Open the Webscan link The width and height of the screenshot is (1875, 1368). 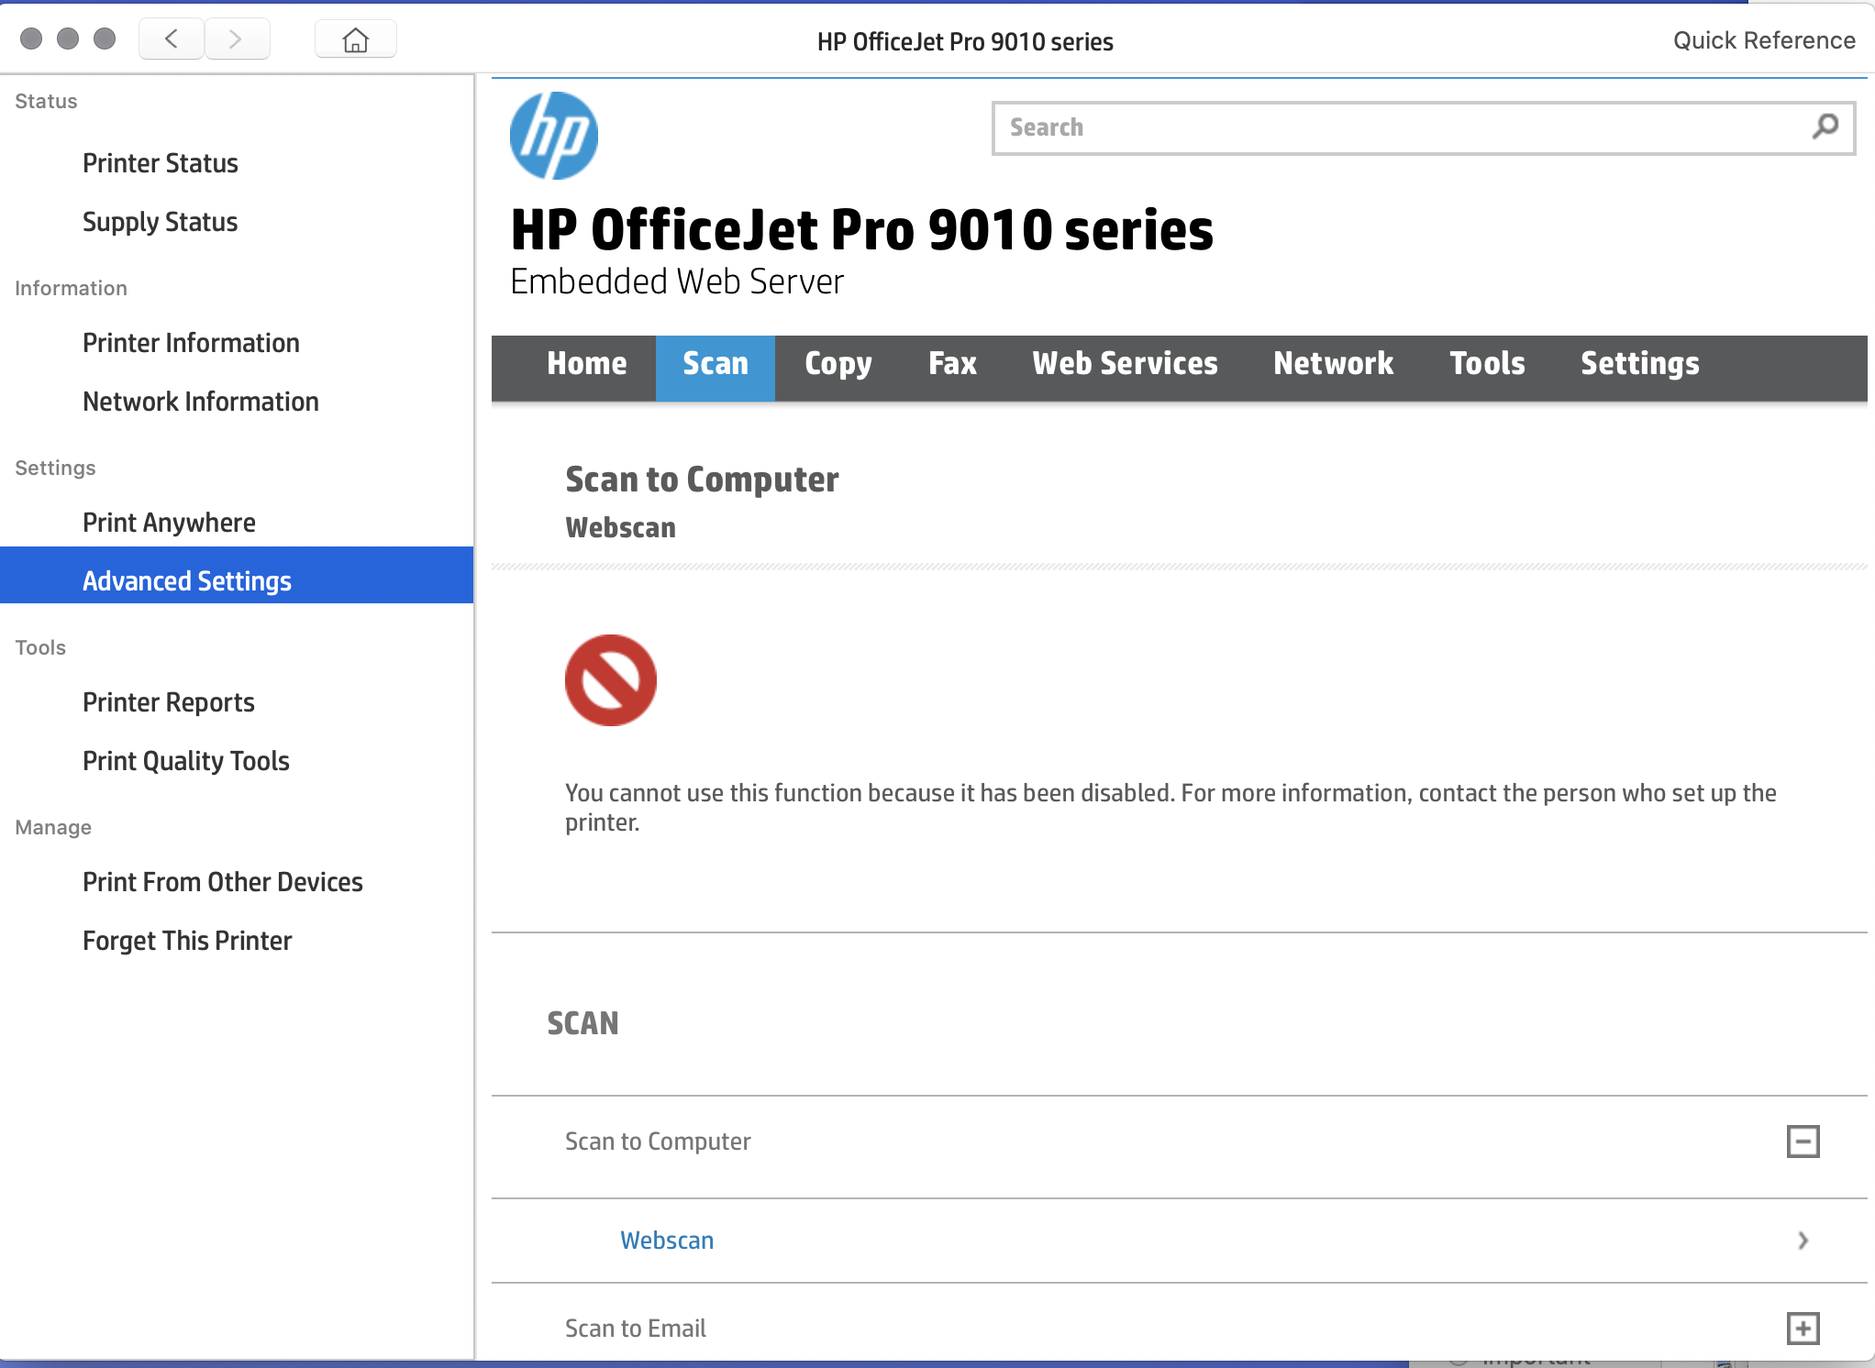point(667,1240)
